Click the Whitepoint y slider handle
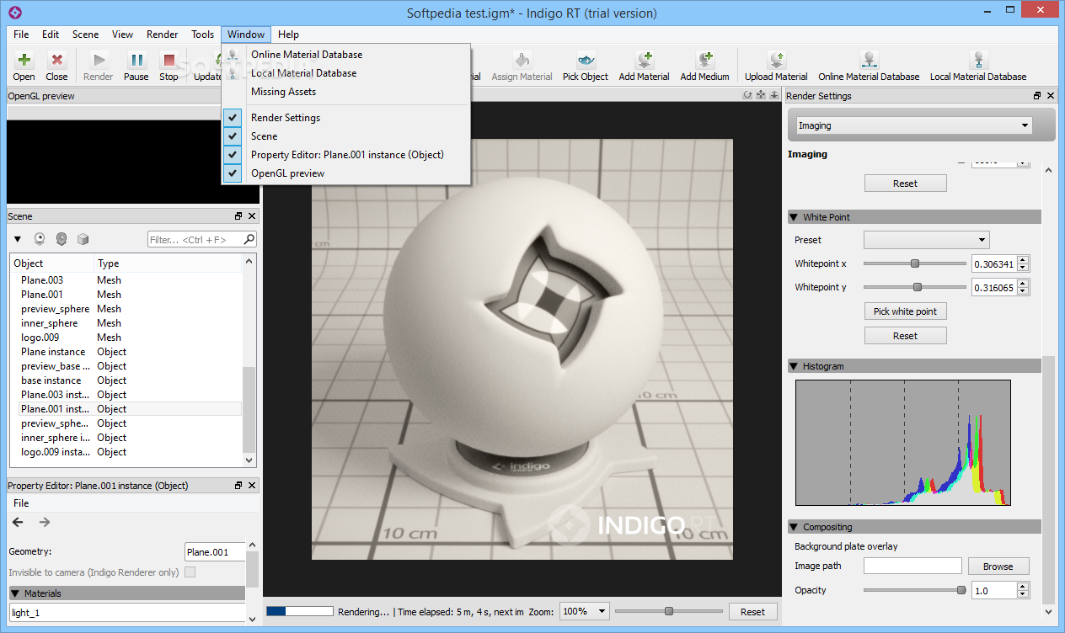The width and height of the screenshot is (1065, 633). pos(918,287)
